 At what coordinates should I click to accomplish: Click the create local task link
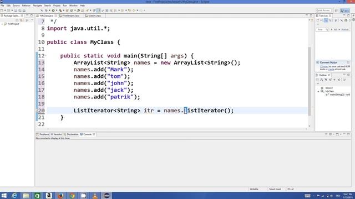point(331,69)
